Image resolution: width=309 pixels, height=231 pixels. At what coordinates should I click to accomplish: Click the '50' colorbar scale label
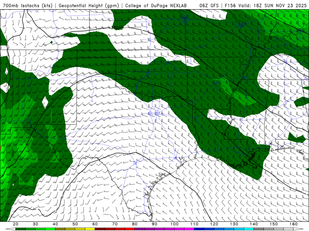[x=75, y=224]
